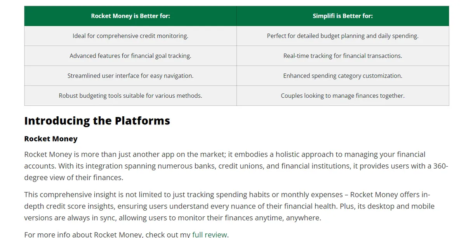Select the 'Perfect for detailed budget planning' cell

343,36
